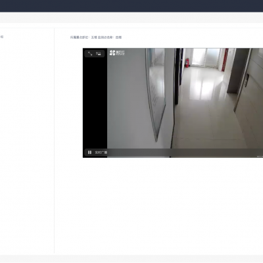Click the EZVIZ cloud logo watermark
The image size is (263, 263).
(117, 53)
